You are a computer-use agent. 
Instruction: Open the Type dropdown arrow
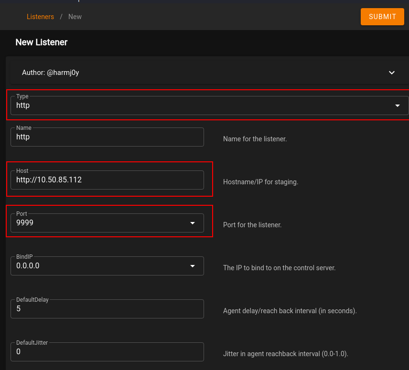click(x=398, y=106)
